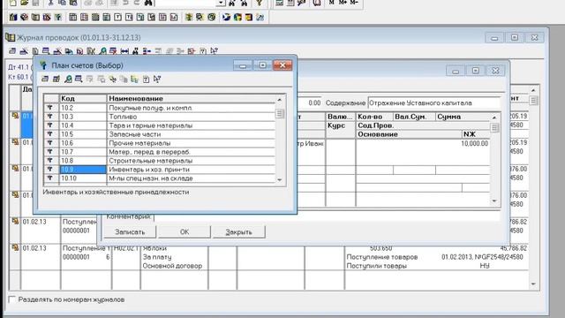Click the Наименование column header
The height and width of the screenshot is (318, 565).
(x=191, y=98)
